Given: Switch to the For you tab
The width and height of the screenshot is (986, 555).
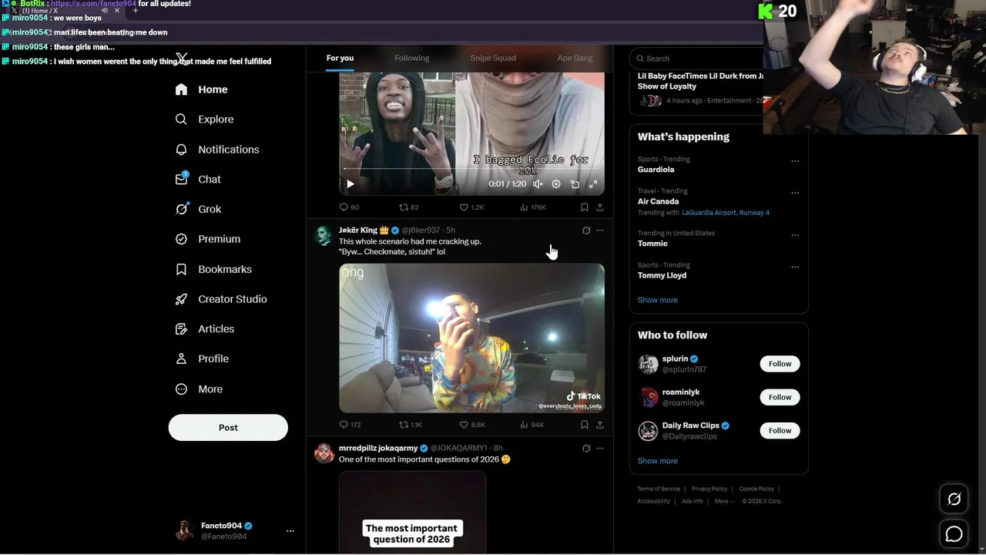Looking at the screenshot, I should 340,58.
